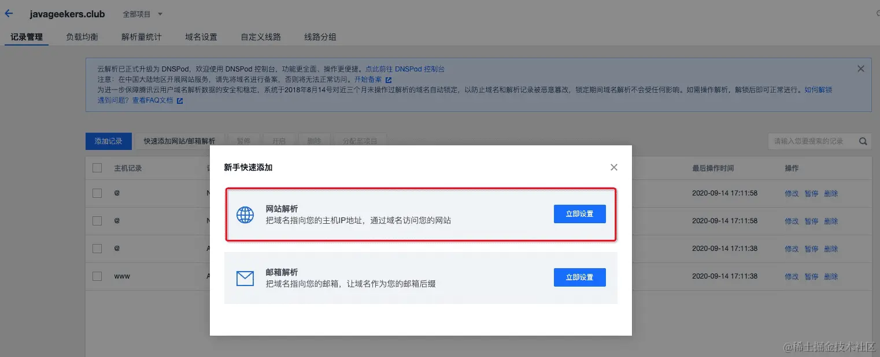
Task: Select the header checkbox to choose all records
Action: pyautogui.click(x=97, y=168)
